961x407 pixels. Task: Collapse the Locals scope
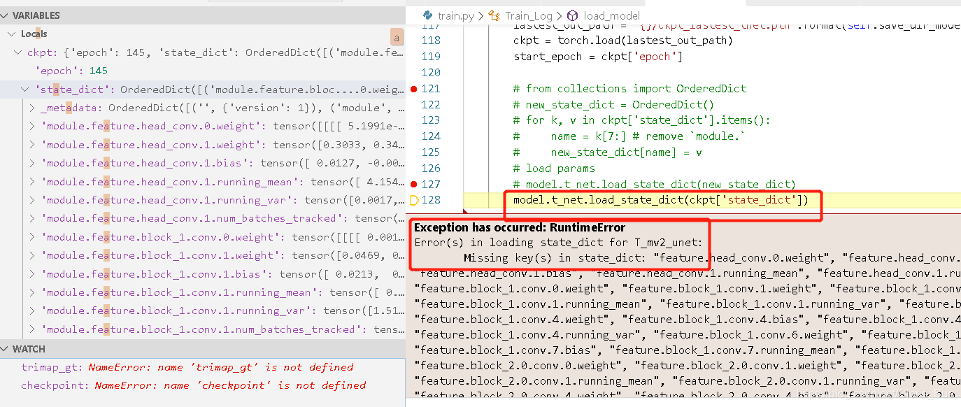point(11,34)
